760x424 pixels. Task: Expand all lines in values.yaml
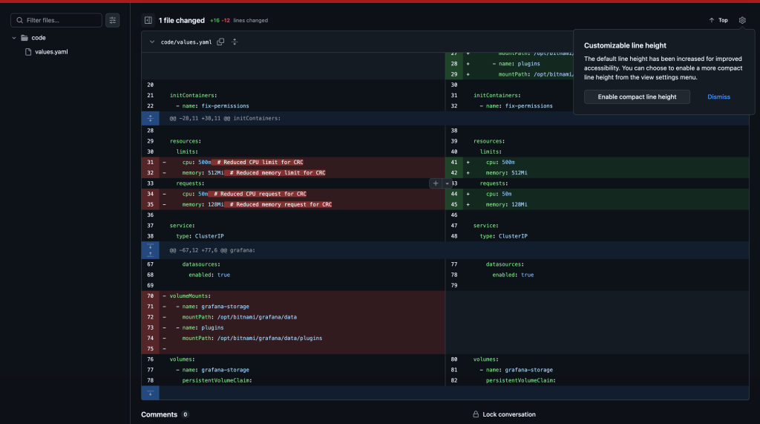[235, 42]
